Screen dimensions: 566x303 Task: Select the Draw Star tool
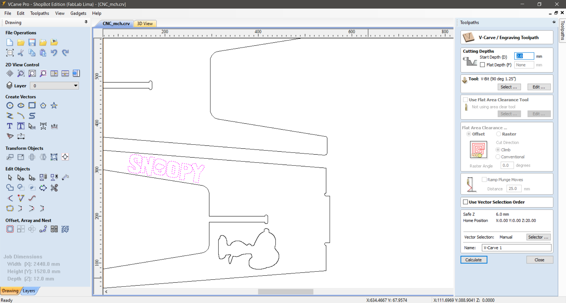54,105
